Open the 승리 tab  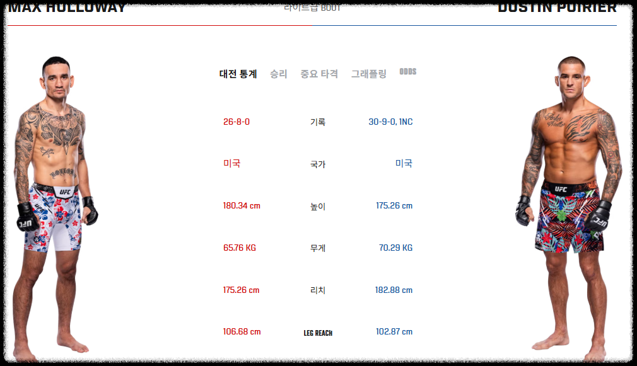pyautogui.click(x=278, y=73)
